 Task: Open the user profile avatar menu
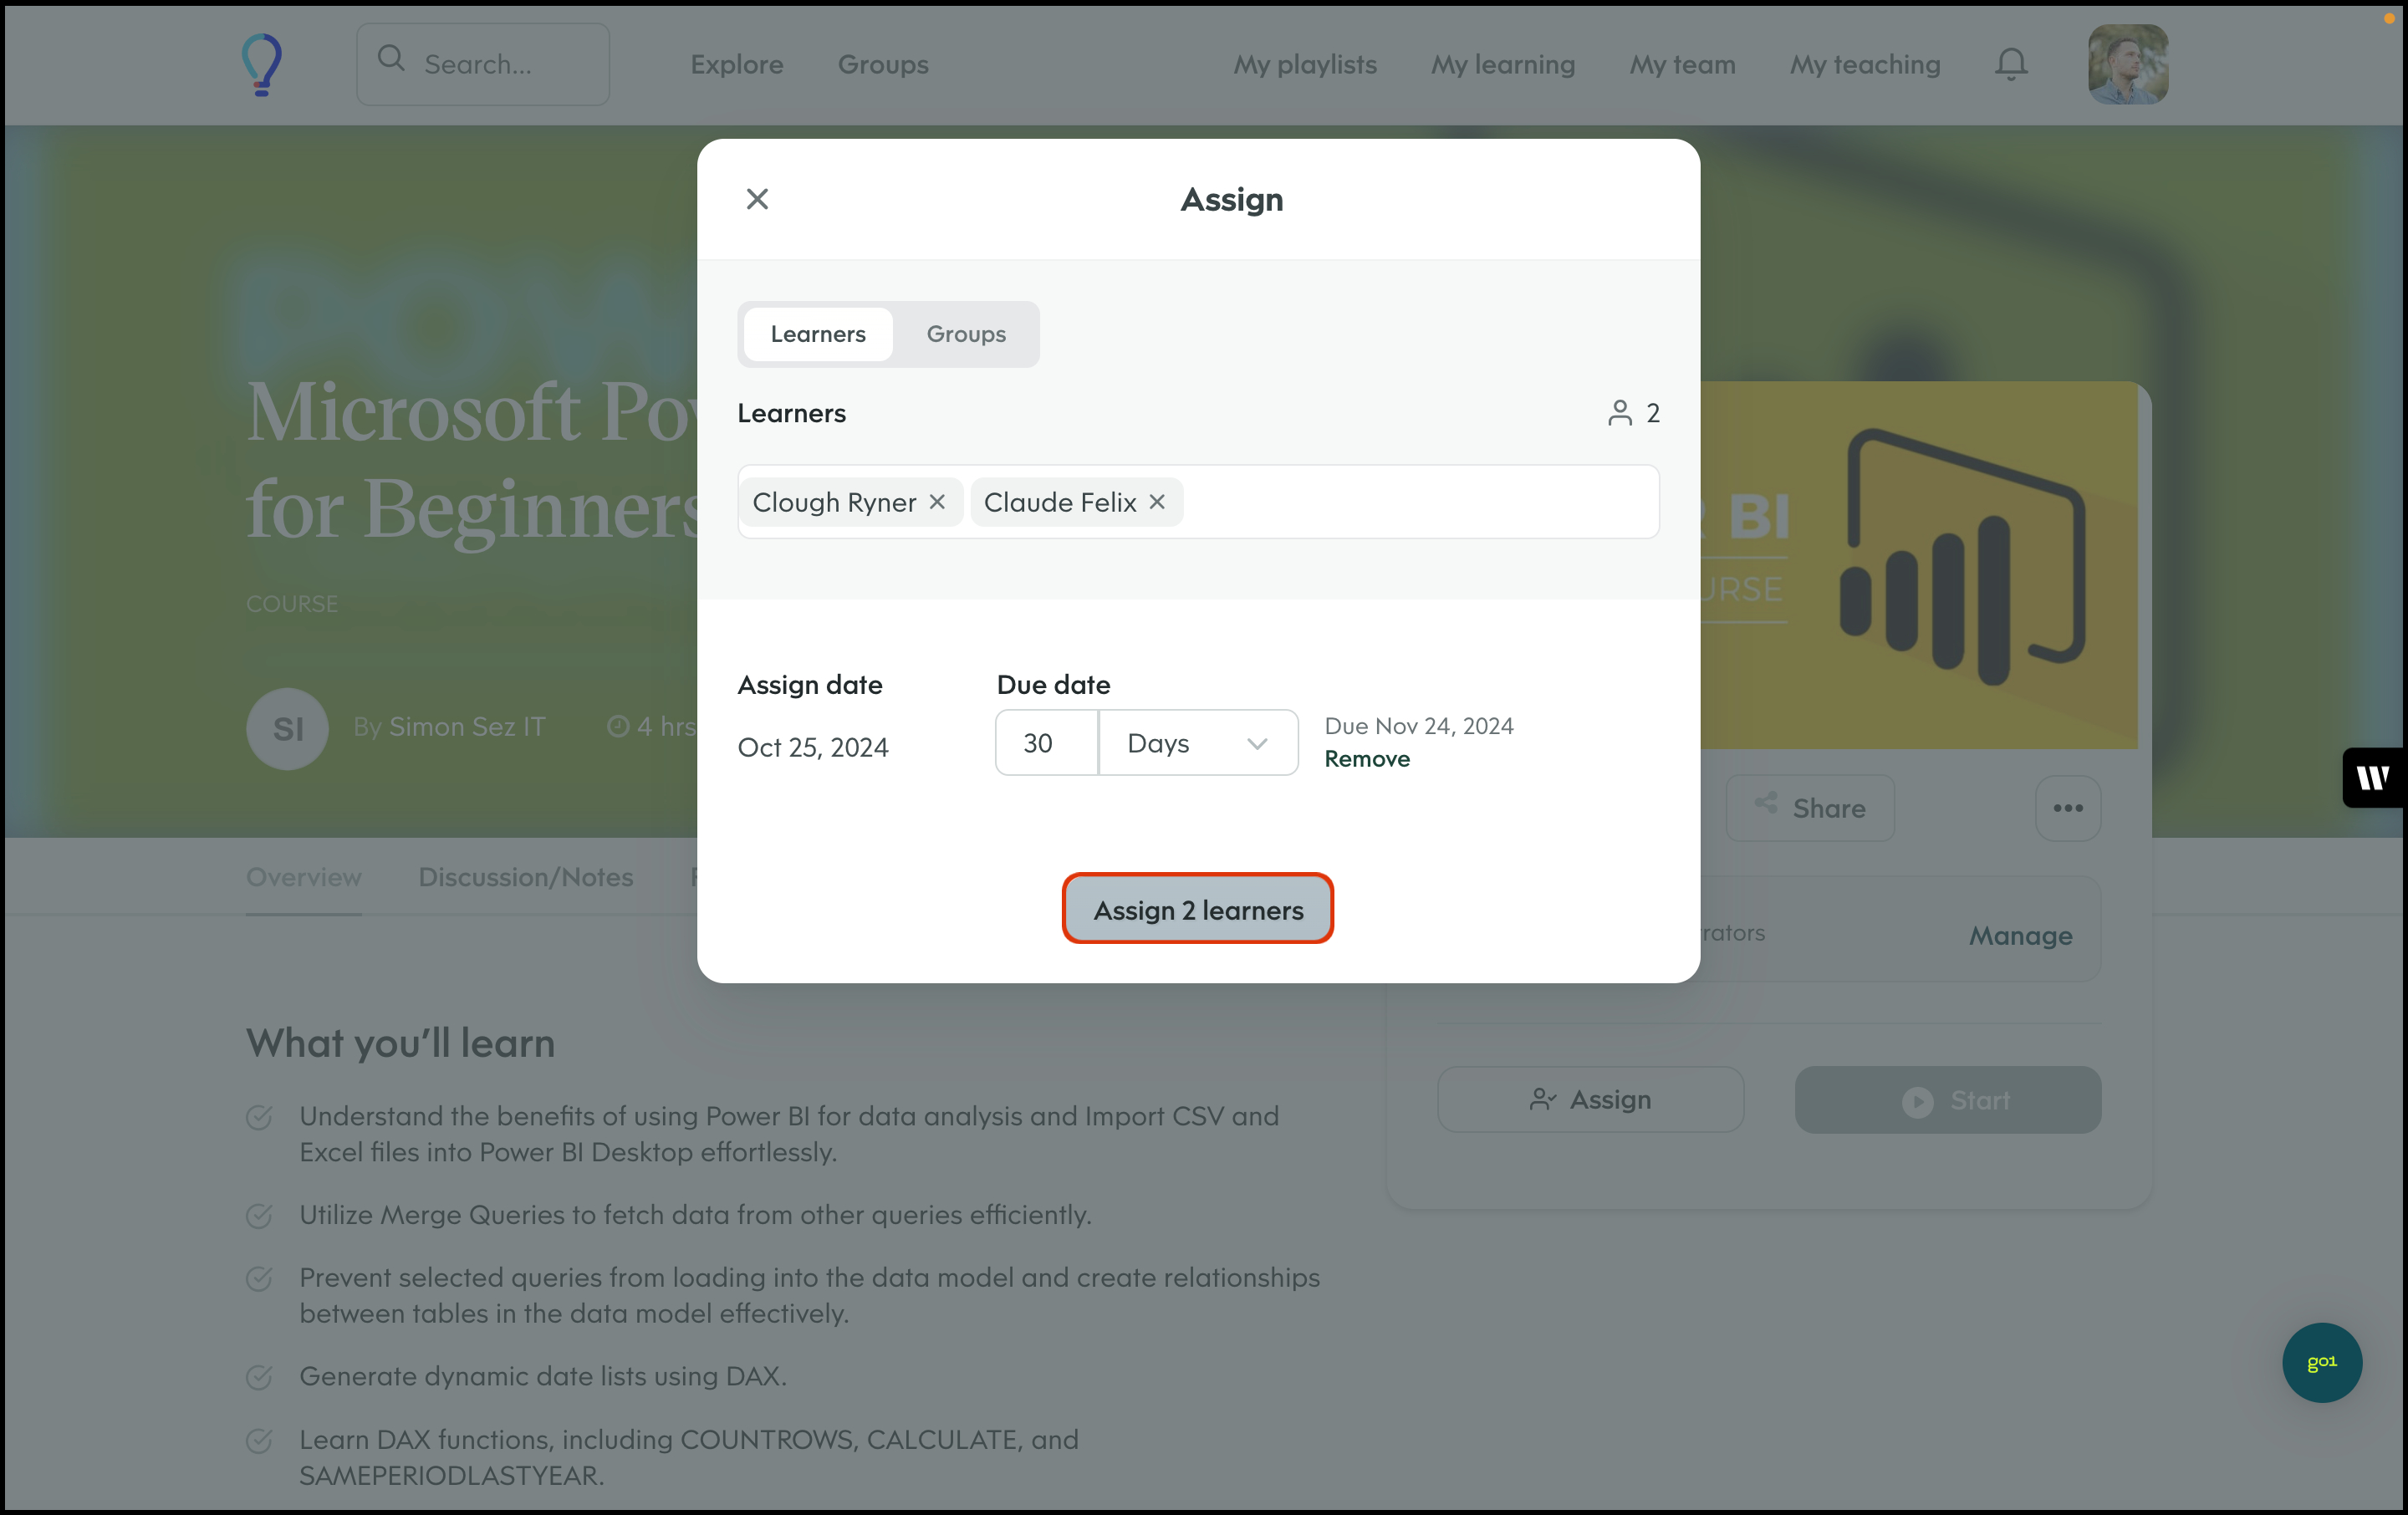tap(2127, 65)
